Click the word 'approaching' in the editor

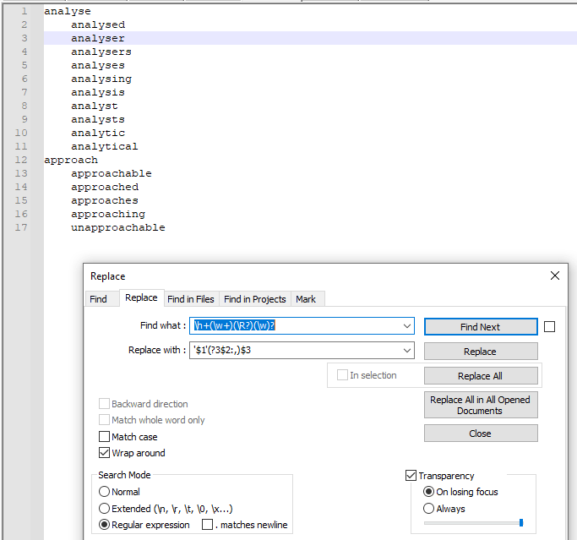pos(108,215)
